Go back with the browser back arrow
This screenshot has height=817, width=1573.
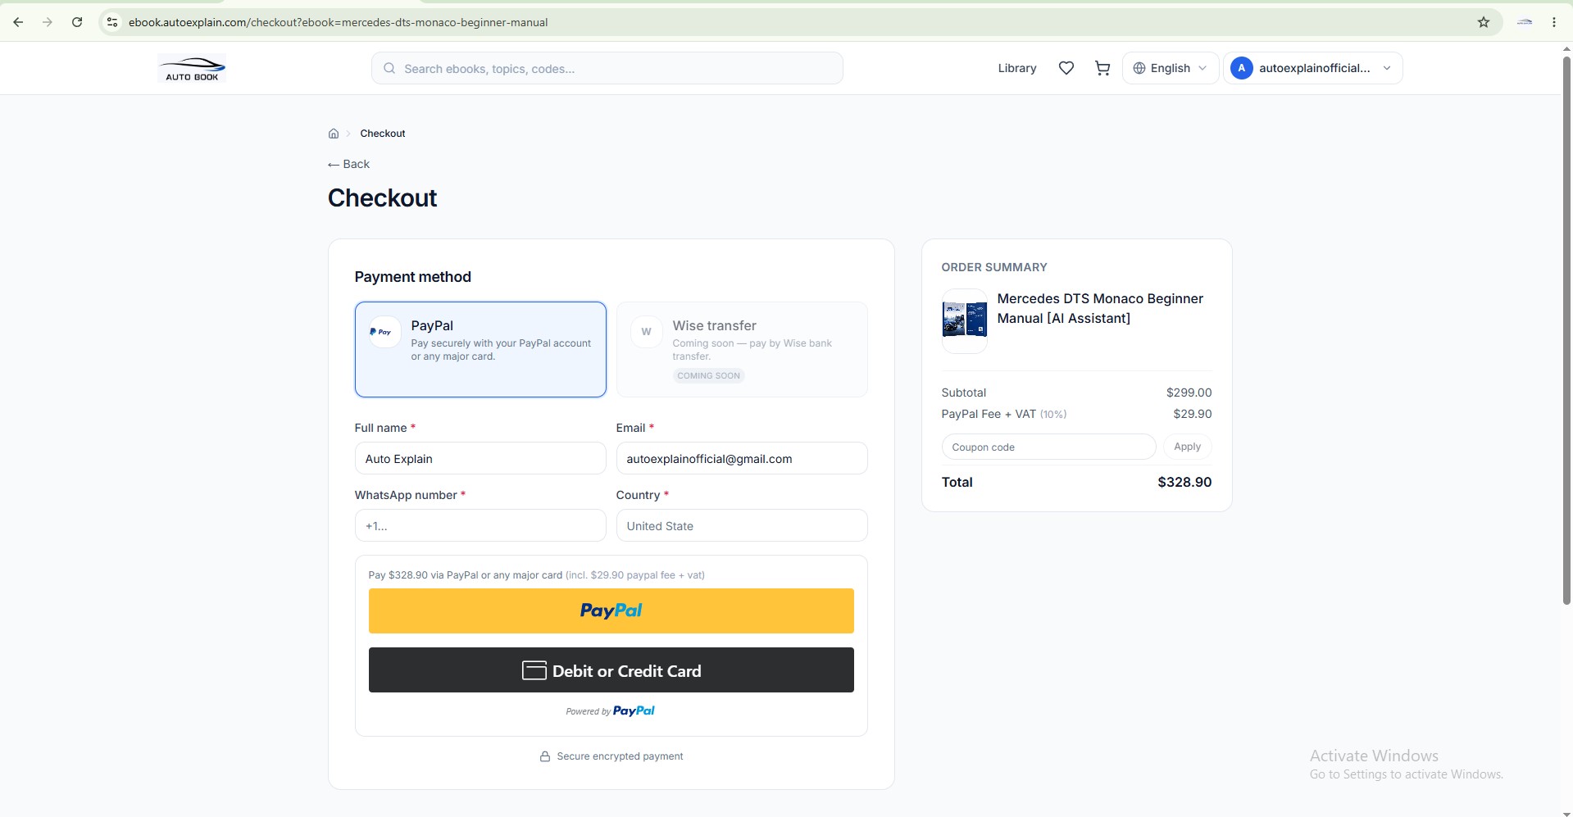18,22
